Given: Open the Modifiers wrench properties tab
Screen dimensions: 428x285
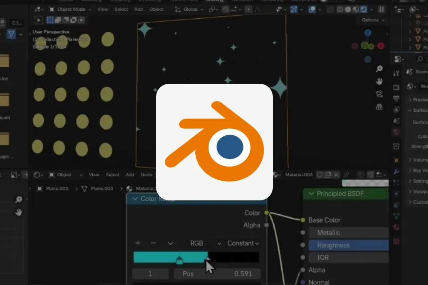Looking at the screenshot, I should pyautogui.click(x=396, y=171).
